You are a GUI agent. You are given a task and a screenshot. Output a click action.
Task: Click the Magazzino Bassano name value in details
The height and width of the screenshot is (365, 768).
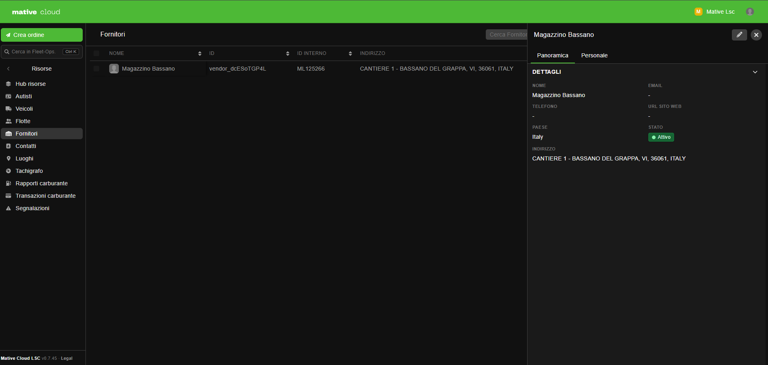tap(558, 95)
